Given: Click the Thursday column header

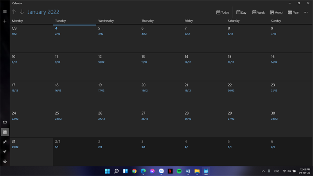Looking at the screenshot, I should pos(148,21).
